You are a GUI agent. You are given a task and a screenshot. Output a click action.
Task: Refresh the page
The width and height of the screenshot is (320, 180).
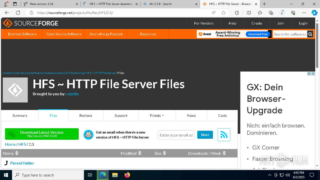coord(18,13)
